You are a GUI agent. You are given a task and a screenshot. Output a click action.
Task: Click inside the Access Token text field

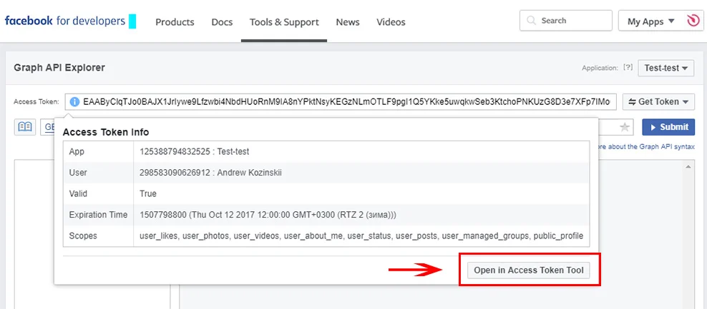coord(343,102)
